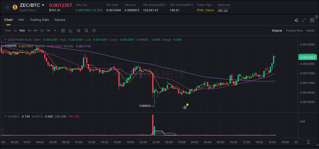The height and width of the screenshot is (149, 319).
Task: Open the widgets layout grid icon
Action: click(312, 20)
